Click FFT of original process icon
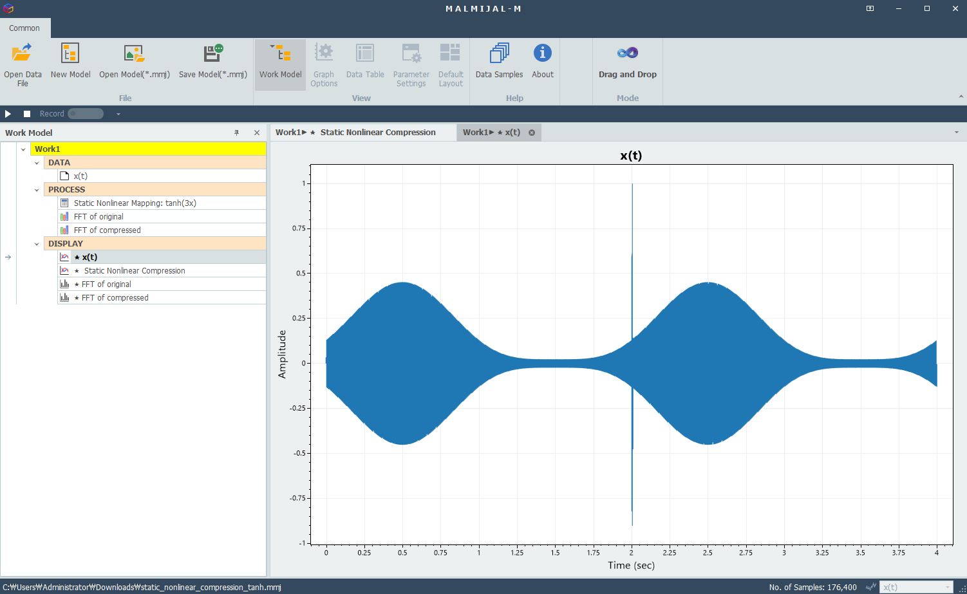The width and height of the screenshot is (967, 594). pos(64,216)
